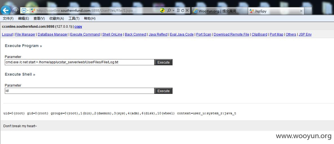Switch to the WooYun.org tab

pyautogui.click(x=220, y=11)
